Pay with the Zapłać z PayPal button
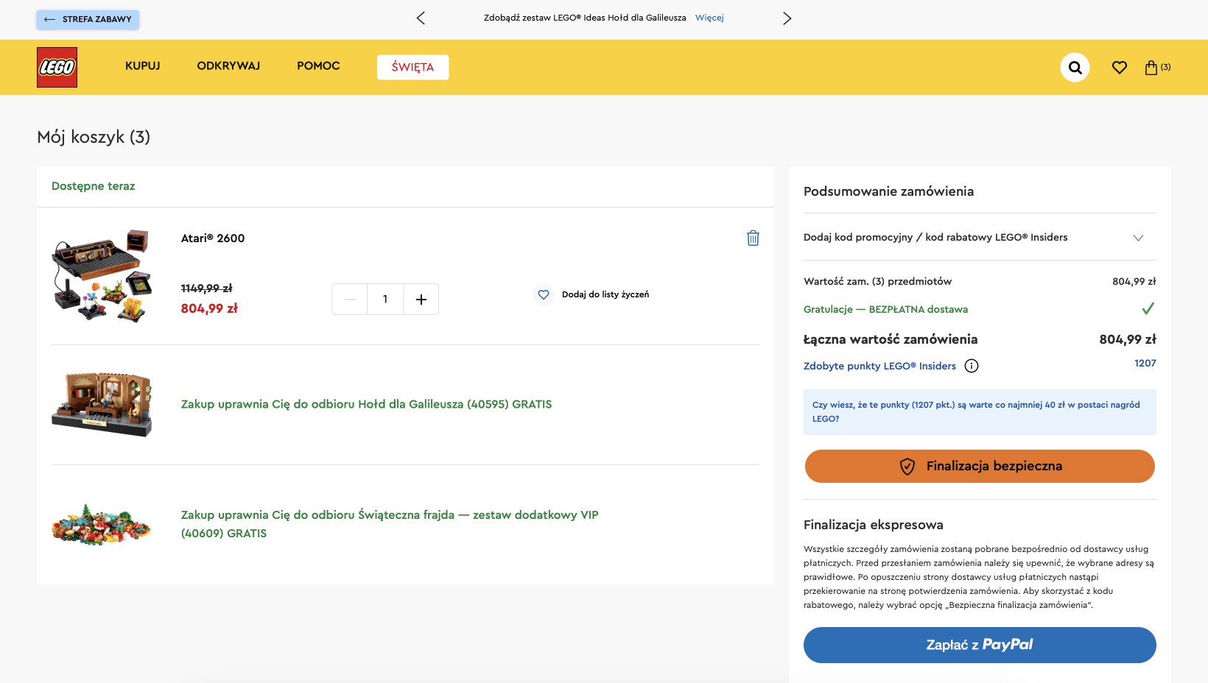Viewport: 1208px width, 683px height. coord(980,645)
